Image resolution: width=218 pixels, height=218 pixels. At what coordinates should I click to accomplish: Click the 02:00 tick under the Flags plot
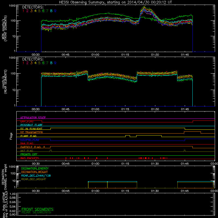(214, 164)
